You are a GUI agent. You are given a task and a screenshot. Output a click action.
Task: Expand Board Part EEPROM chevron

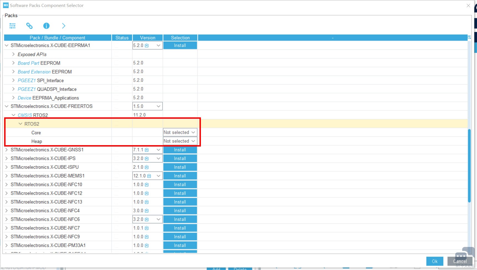13,63
